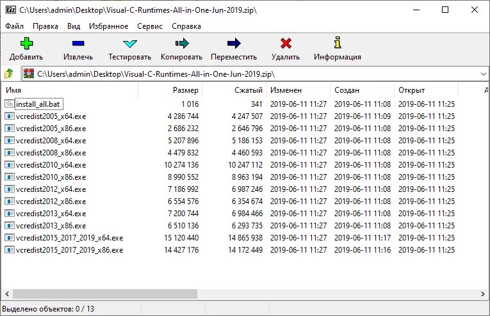
Task: Click icon of vcredist2010_x86.exe
Action: pos(10,177)
